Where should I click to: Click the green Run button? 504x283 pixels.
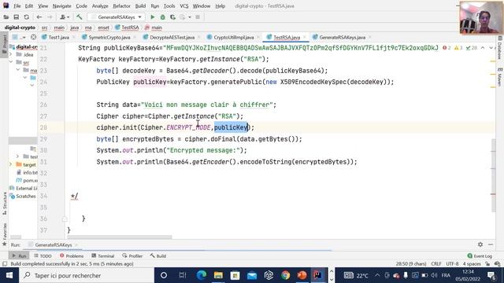(x=153, y=17)
